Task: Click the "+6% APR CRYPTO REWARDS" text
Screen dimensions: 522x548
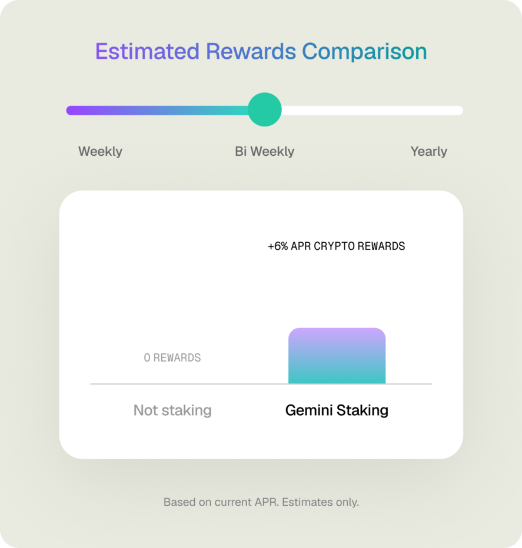Action: pyautogui.click(x=336, y=246)
